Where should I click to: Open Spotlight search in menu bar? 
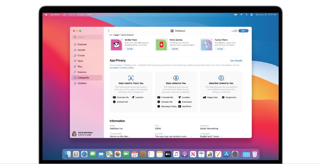tap(247, 15)
